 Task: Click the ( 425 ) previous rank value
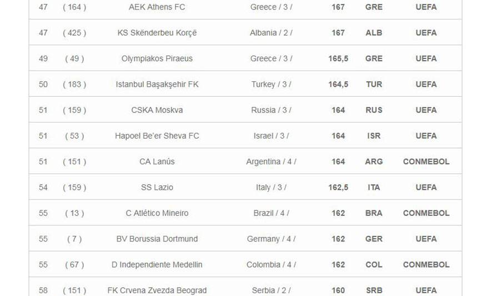(x=74, y=33)
